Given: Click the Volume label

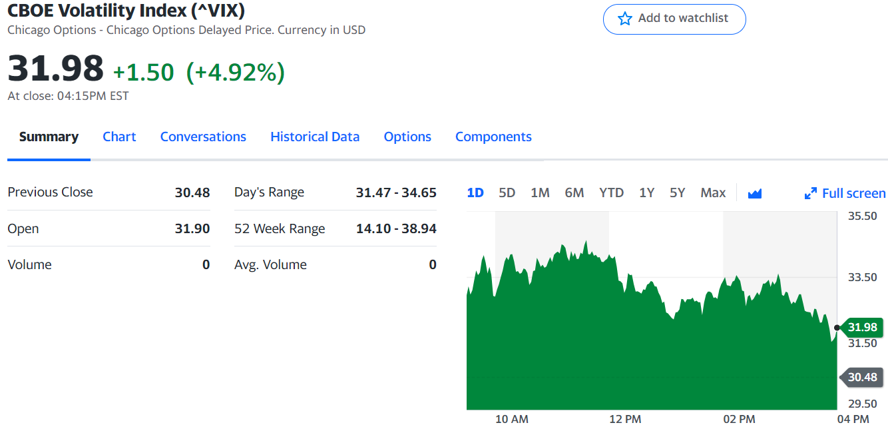Looking at the screenshot, I should point(29,264).
